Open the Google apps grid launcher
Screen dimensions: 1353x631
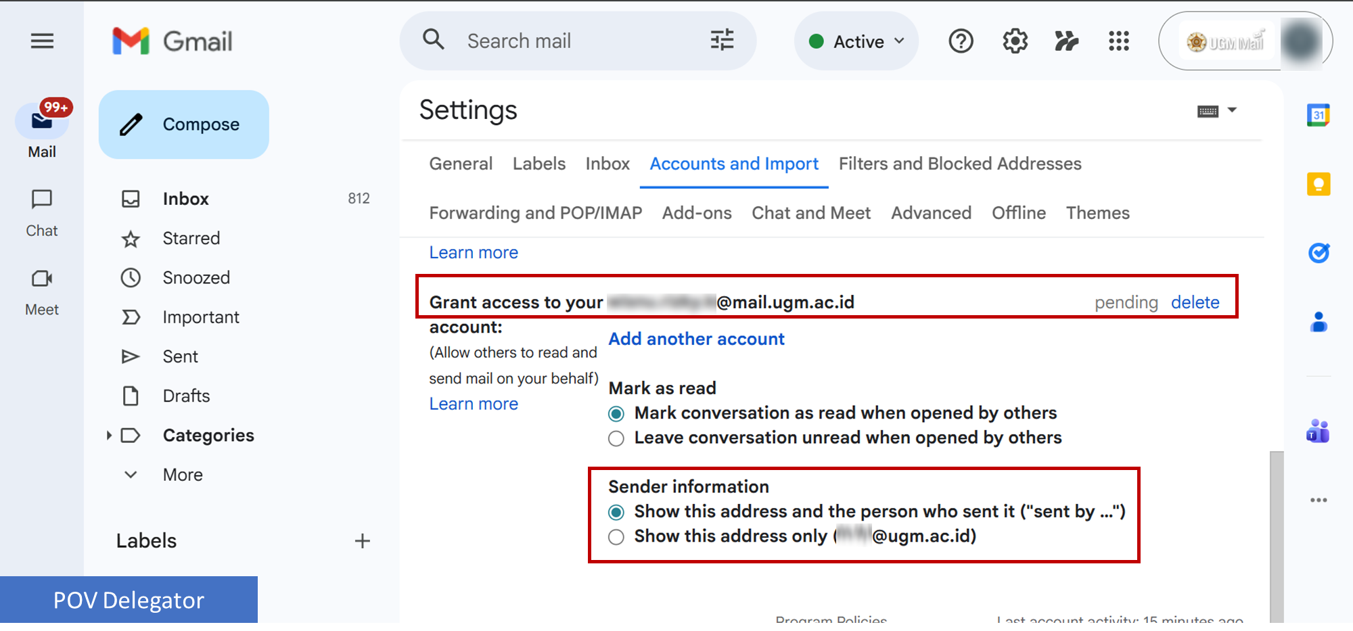pyautogui.click(x=1119, y=41)
